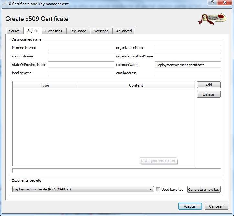
Task: Click the help question mark button
Action: [212, 3]
